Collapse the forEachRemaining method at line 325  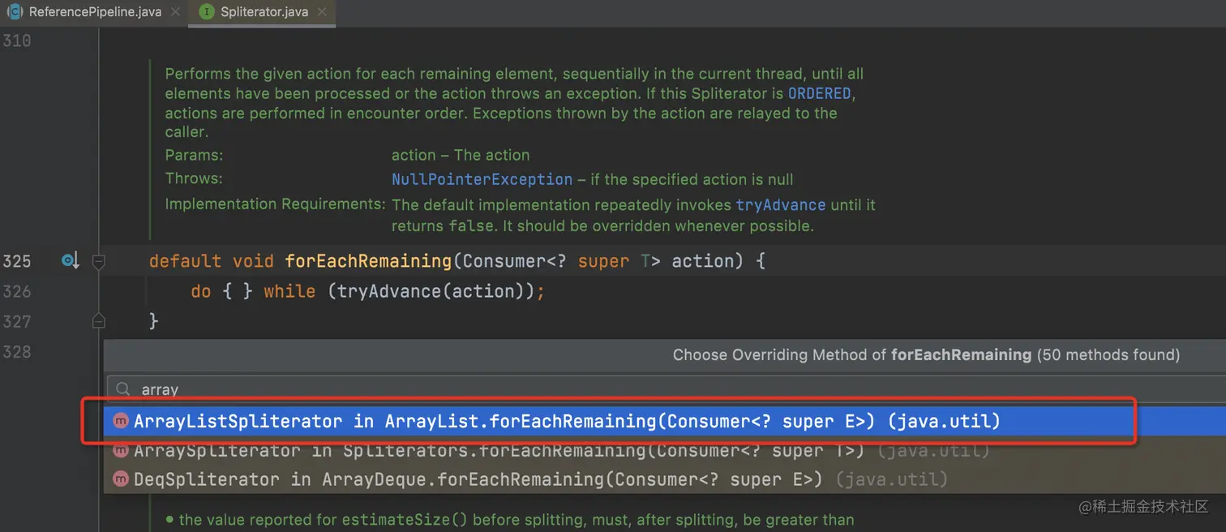[99, 261]
